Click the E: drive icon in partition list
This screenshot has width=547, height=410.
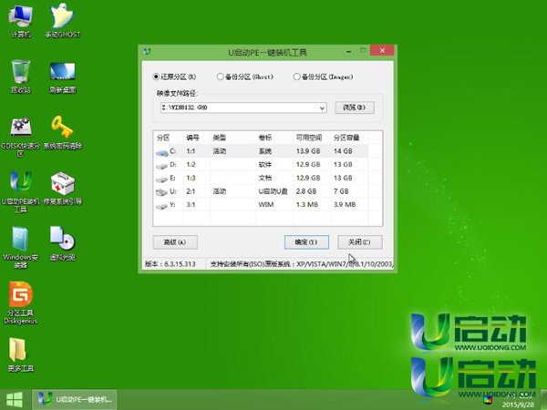(x=161, y=179)
